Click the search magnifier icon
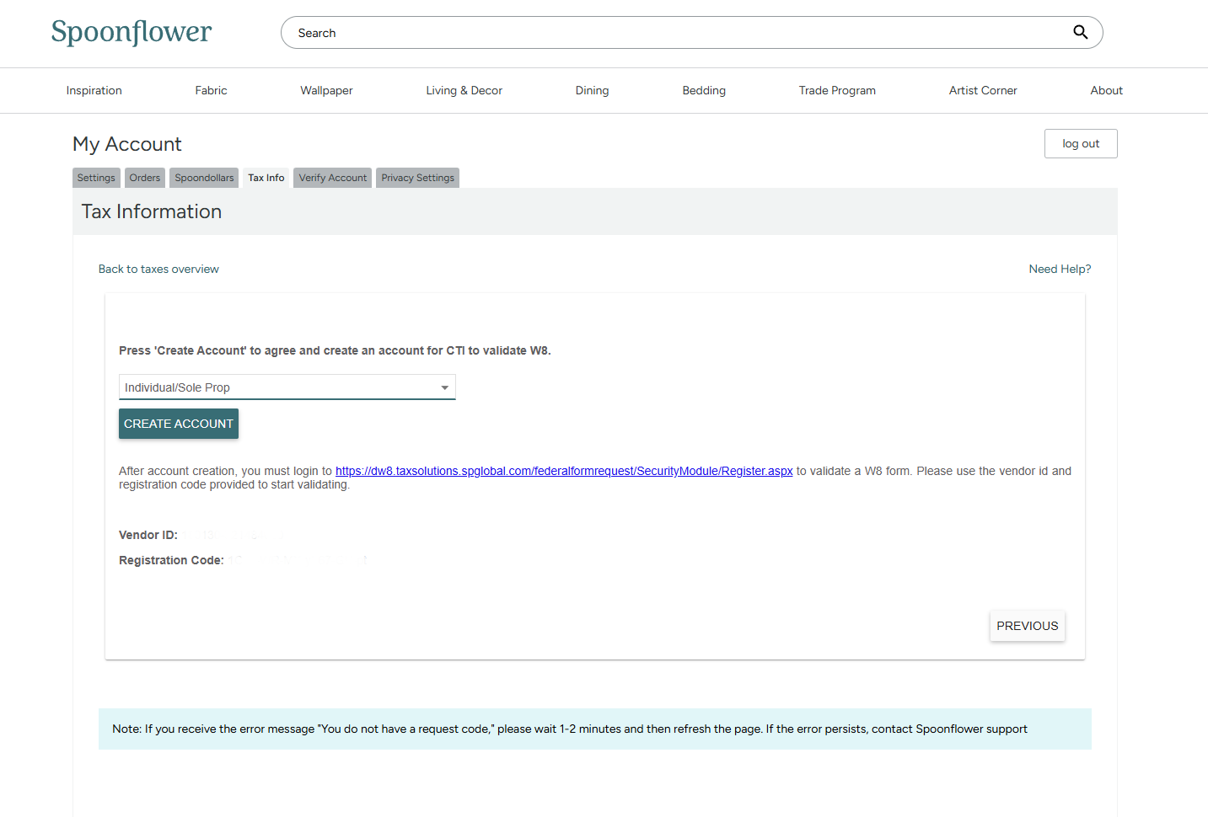 tap(1080, 33)
